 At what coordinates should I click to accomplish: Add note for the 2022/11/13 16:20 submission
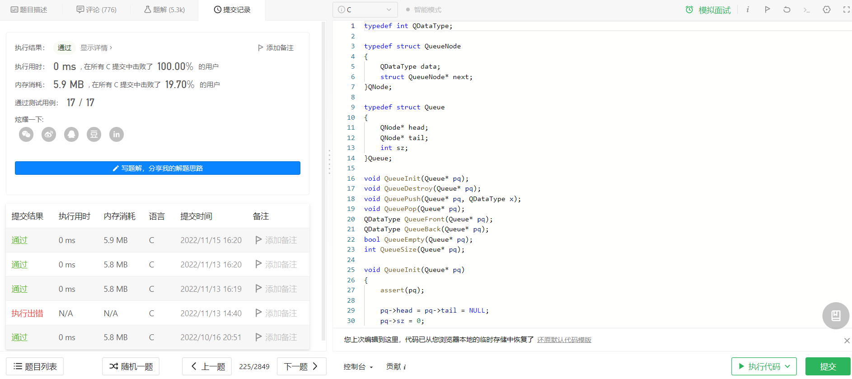click(276, 265)
